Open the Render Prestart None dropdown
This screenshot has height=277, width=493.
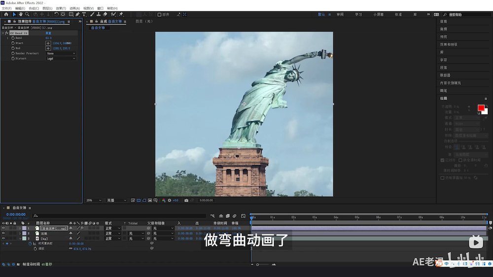click(61, 53)
